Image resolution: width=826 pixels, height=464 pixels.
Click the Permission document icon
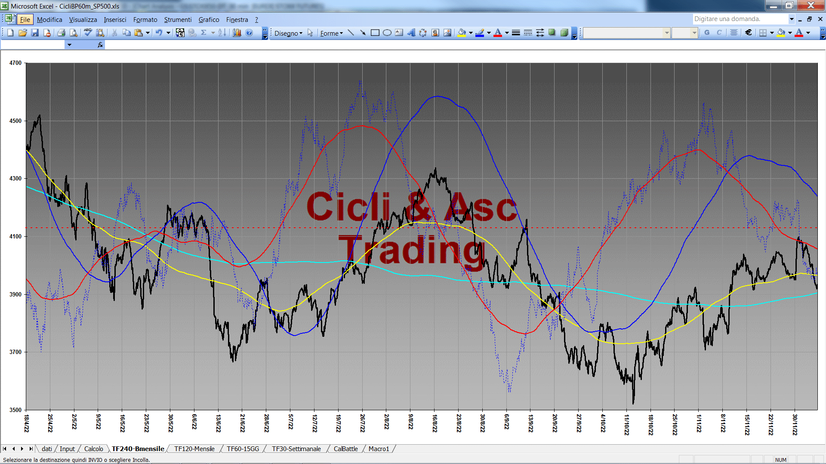(x=47, y=33)
